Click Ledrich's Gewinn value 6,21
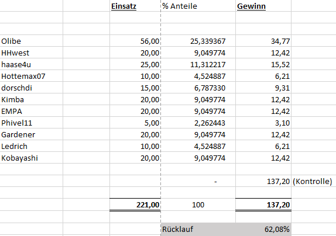Screen dimensions: 336x236 (x=263, y=146)
